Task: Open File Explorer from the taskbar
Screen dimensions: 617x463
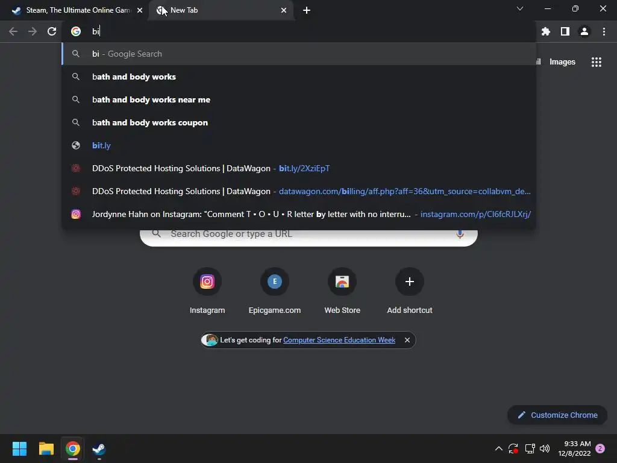Action: click(x=46, y=449)
